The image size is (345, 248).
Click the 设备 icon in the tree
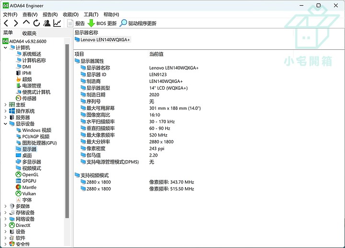pos(12,232)
